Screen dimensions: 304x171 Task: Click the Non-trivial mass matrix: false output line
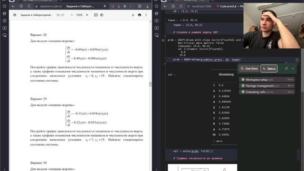click(x=200, y=43)
